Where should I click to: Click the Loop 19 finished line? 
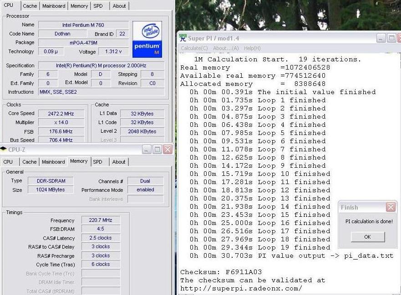[260, 247]
